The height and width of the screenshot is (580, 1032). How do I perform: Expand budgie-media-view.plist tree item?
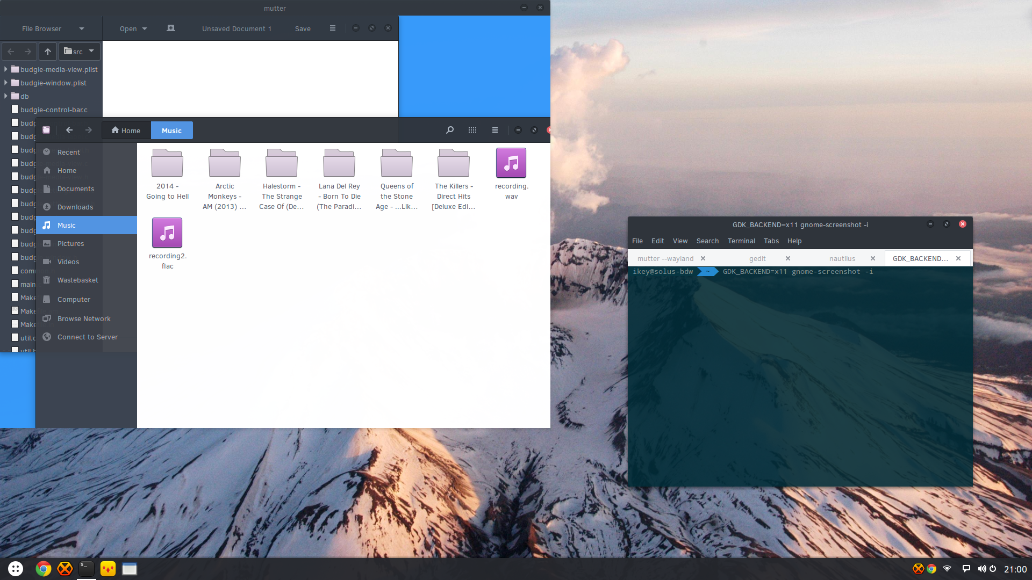coord(6,69)
